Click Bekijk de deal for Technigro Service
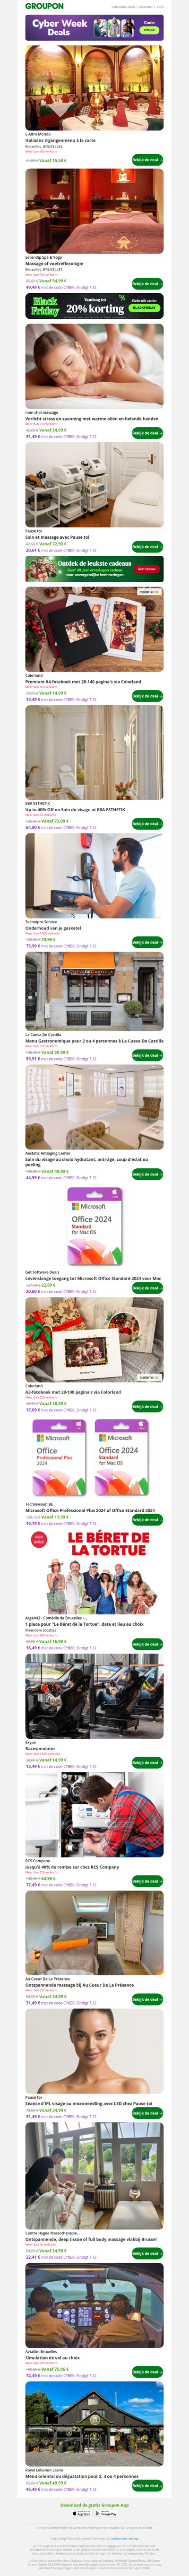 [146, 942]
